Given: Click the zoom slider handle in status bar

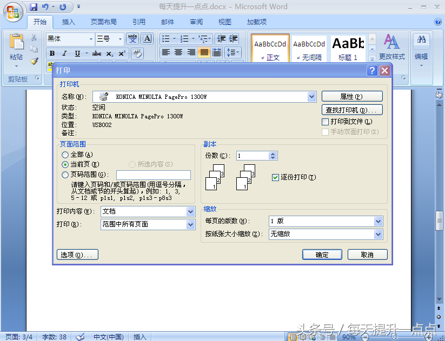Looking at the screenshot, I should pyautogui.click(x=394, y=337).
